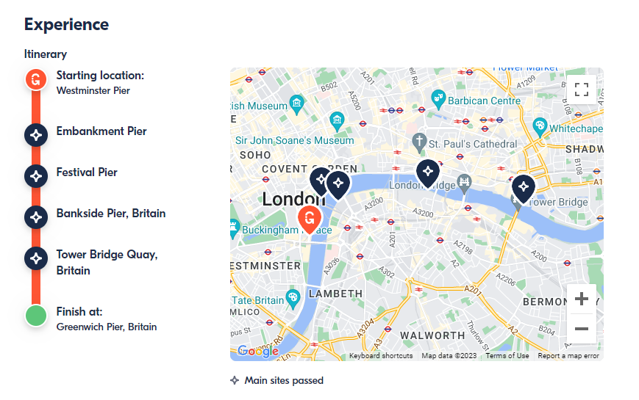Open the map Terms of Use link
Screen dimensions: 639x400
tap(507, 356)
